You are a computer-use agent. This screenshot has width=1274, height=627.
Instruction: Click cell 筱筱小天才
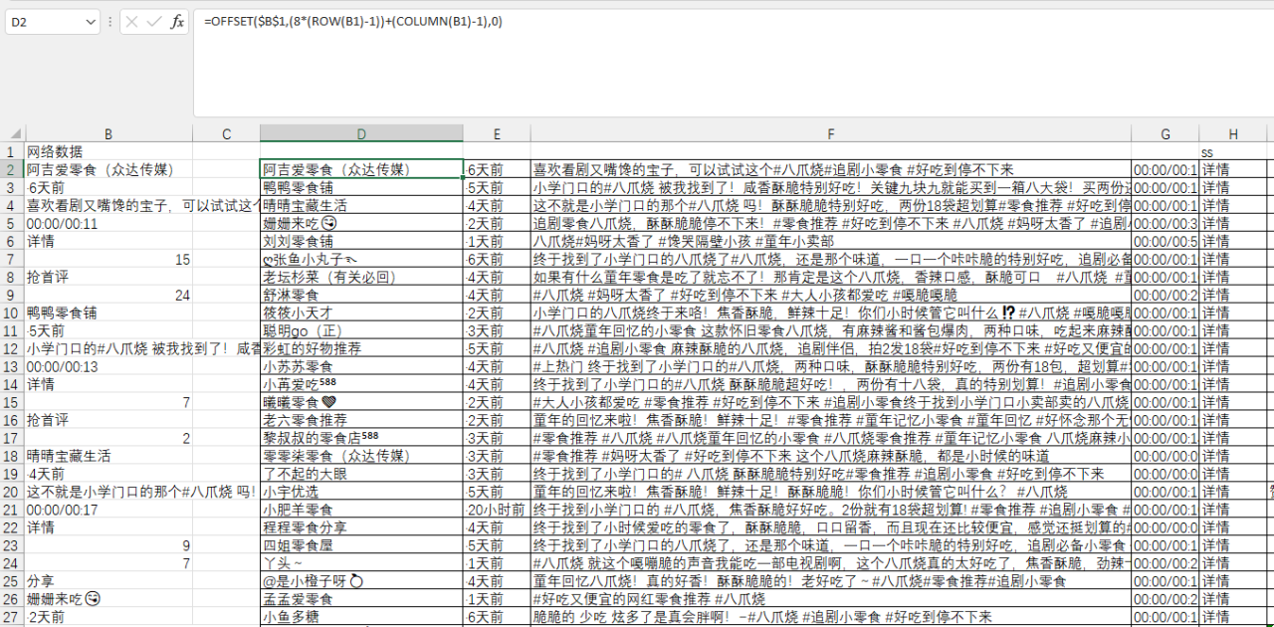[361, 313]
